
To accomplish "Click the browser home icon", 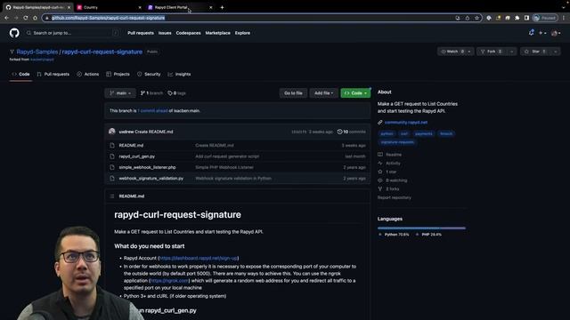I will (35, 18).
